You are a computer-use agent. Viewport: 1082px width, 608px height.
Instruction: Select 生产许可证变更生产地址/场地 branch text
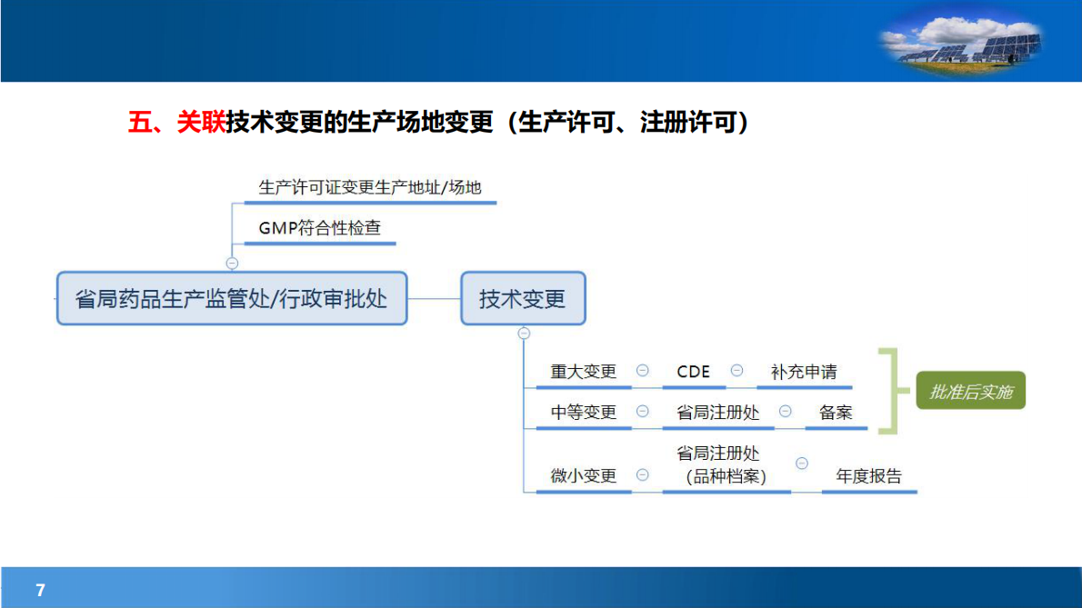click(x=370, y=187)
